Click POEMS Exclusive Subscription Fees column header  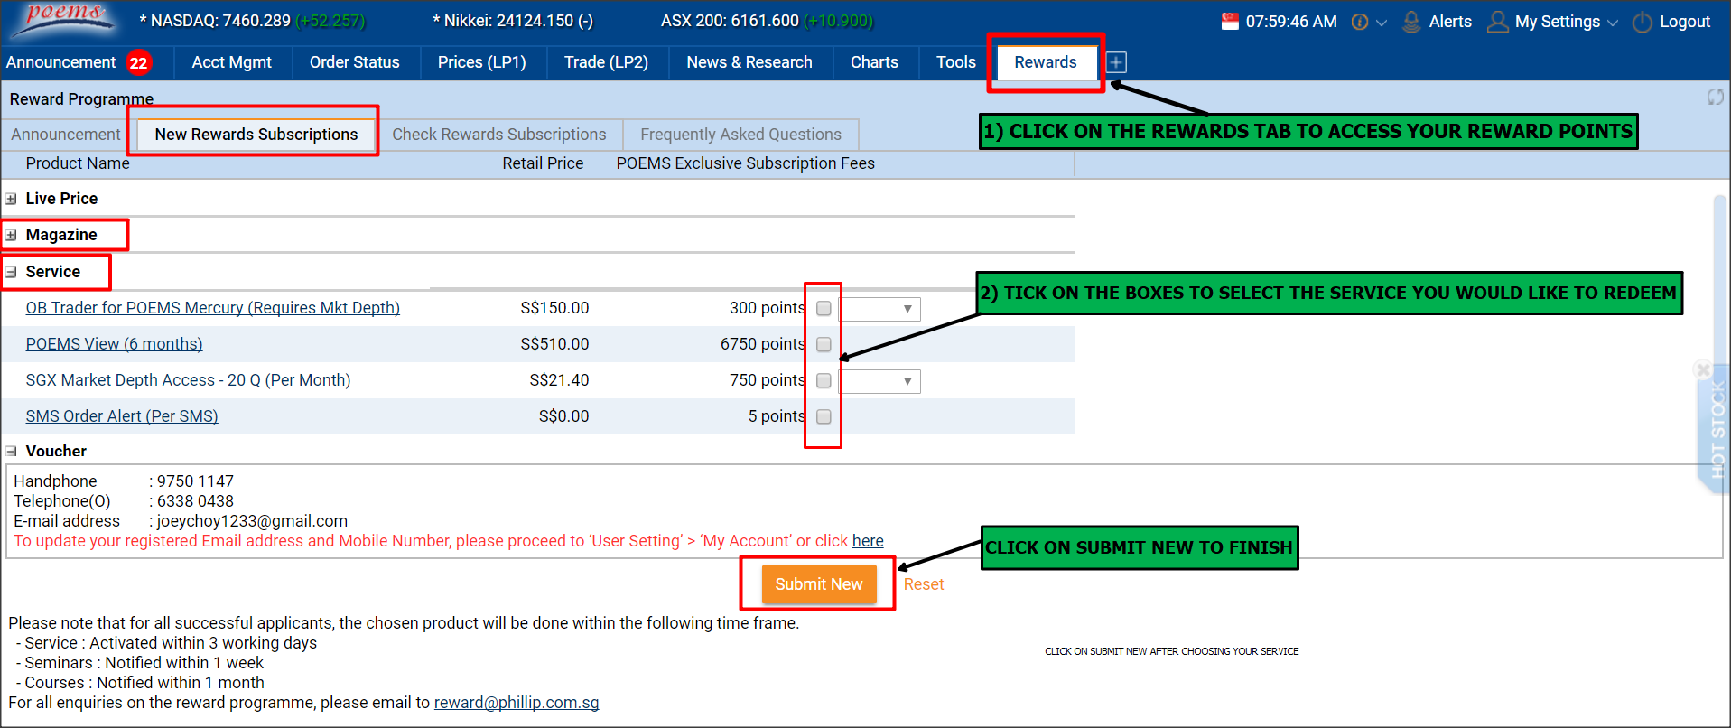[745, 163]
